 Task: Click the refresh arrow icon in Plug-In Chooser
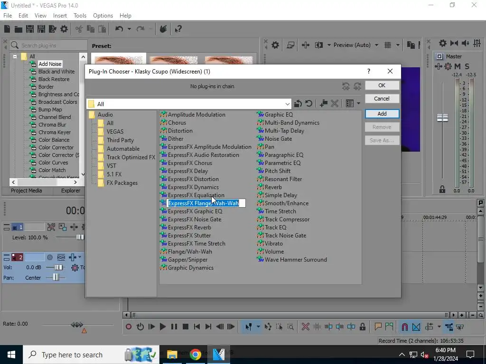[x=308, y=103]
